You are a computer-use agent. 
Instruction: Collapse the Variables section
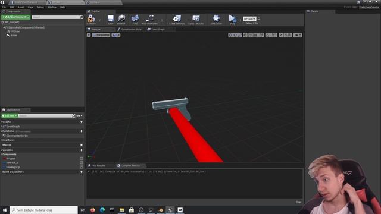point(1,150)
